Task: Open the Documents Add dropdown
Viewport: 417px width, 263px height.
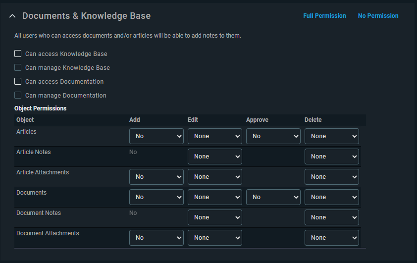Action: click(x=156, y=197)
